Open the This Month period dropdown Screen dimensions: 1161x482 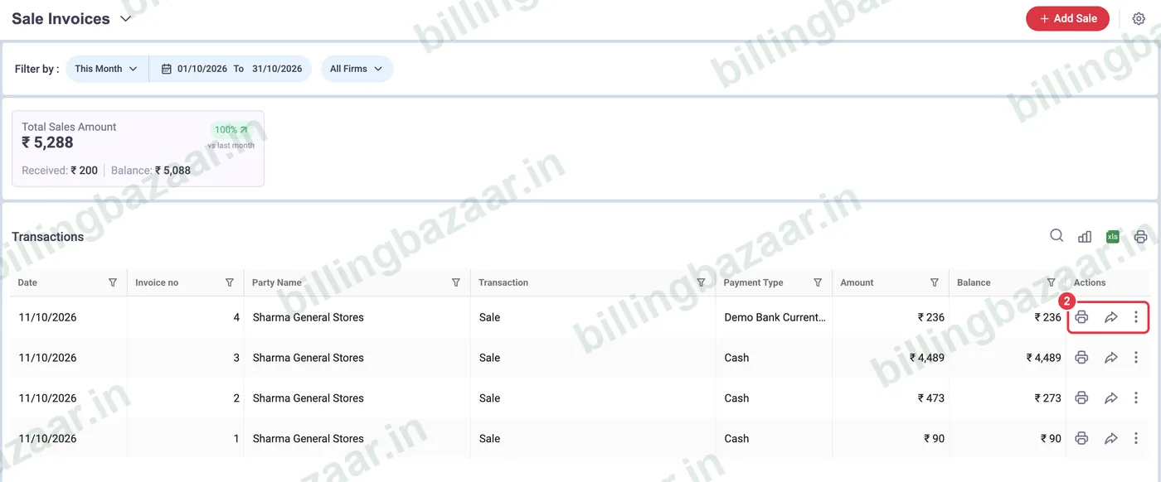click(x=106, y=69)
